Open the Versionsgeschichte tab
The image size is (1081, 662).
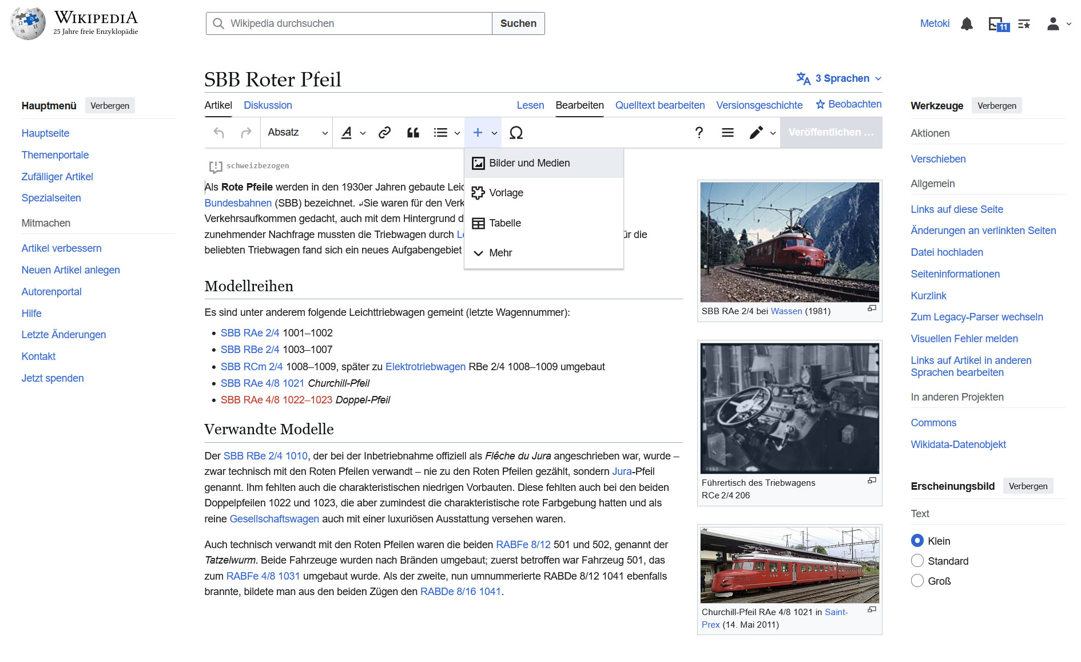[x=759, y=105]
